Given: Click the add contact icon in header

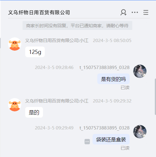Looking at the screenshot, I should tap(123, 12).
